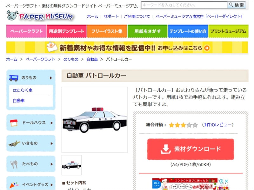The height and width of the screenshot is (190, 254).
Task: Click the third star in 総合評価 rating
Action: click(x=183, y=125)
